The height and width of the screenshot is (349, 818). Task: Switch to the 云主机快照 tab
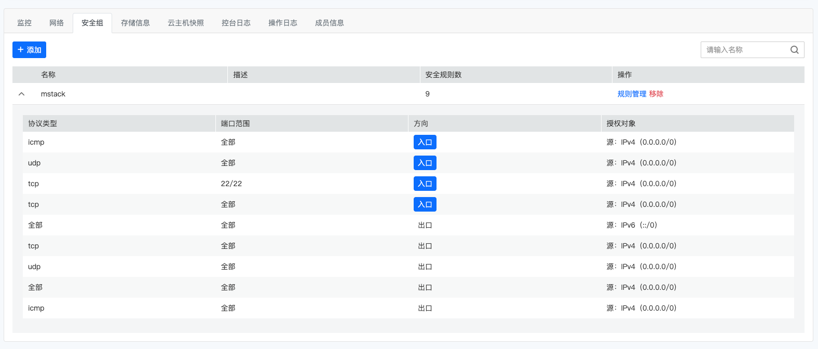point(186,23)
